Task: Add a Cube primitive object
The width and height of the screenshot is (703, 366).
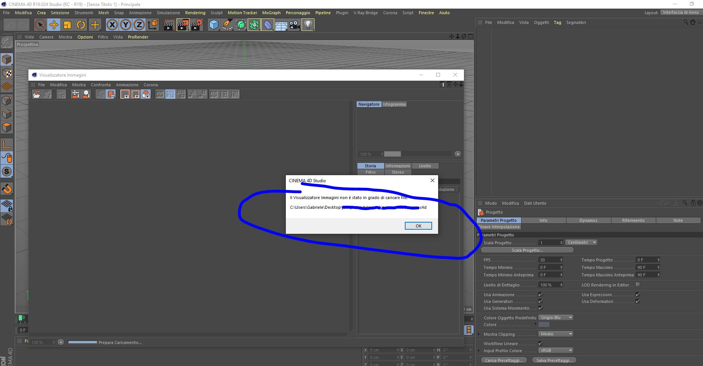Action: pyautogui.click(x=214, y=25)
